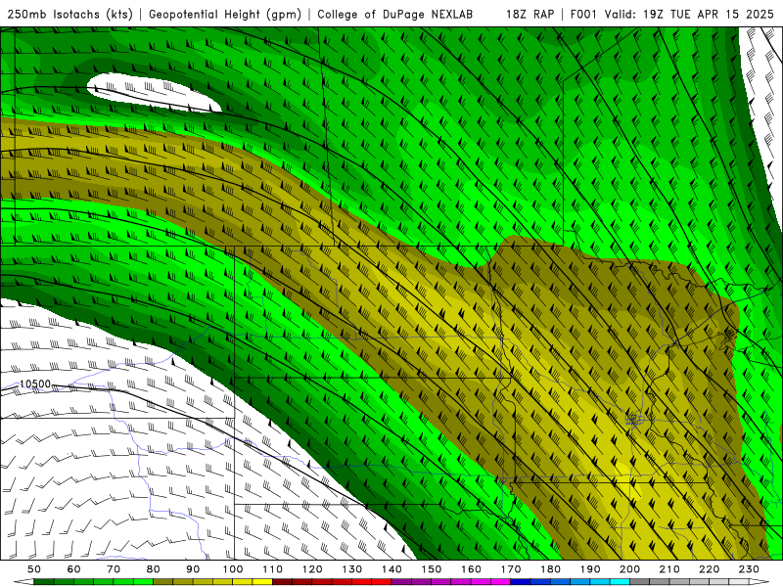
Task: Pick the bright yellow swatch just left of 110
Action: pos(262,582)
